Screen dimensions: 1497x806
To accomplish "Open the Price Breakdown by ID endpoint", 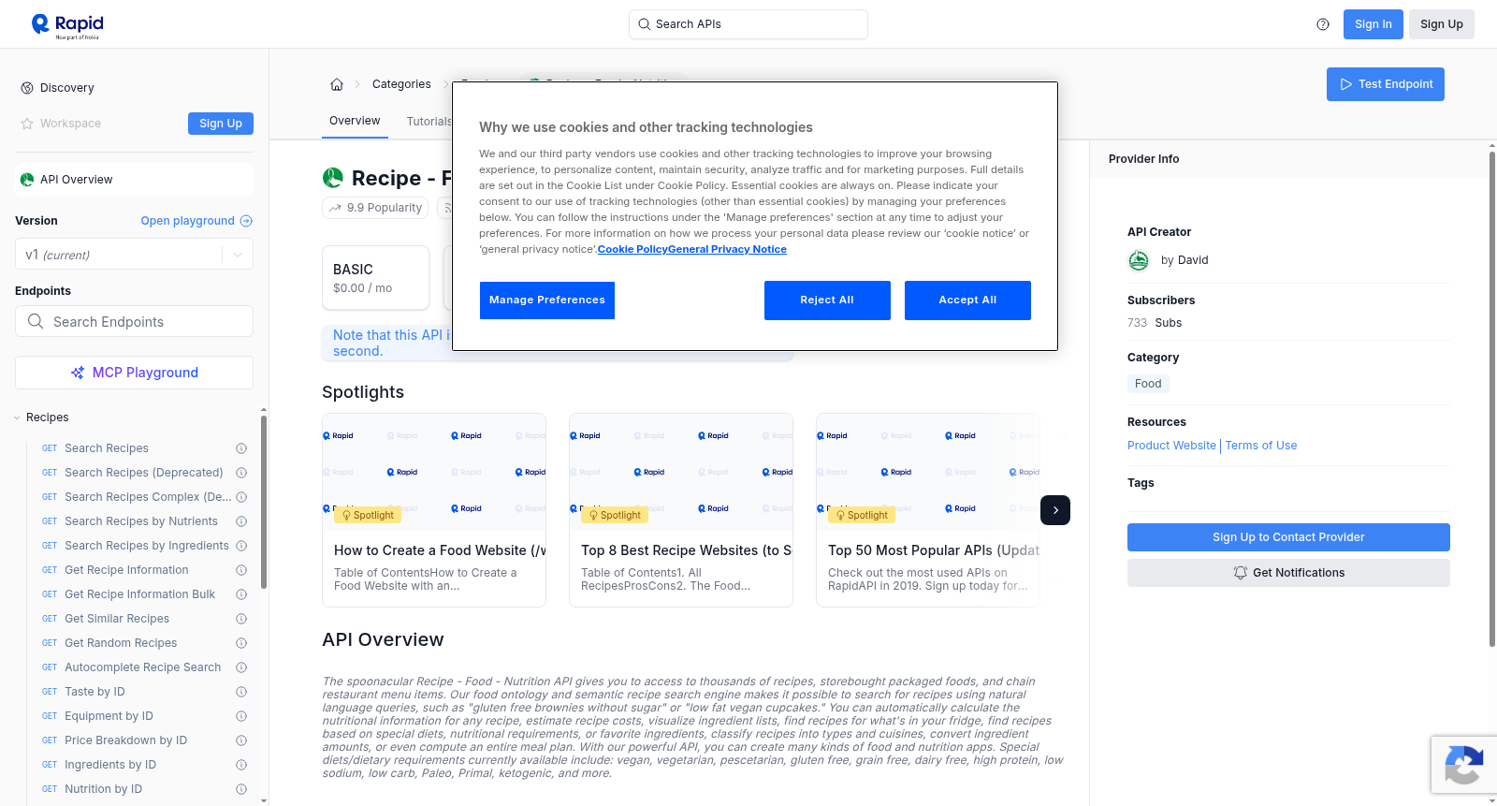I will [x=126, y=740].
